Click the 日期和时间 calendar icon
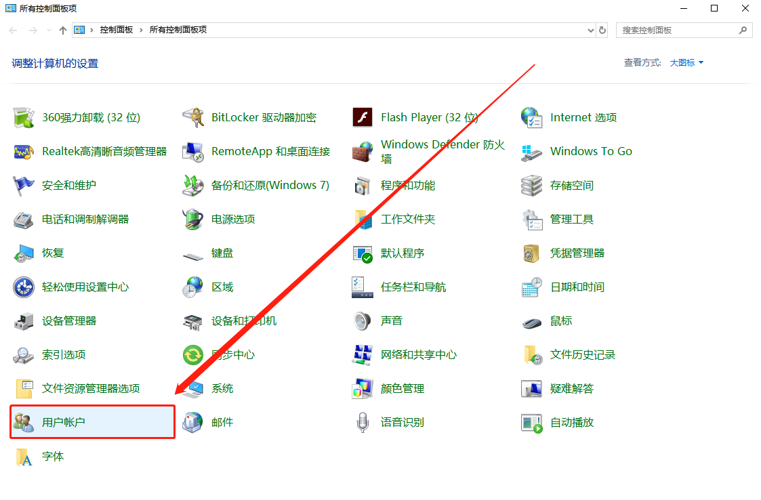Screen dimensions: 761x500 (x=531, y=287)
